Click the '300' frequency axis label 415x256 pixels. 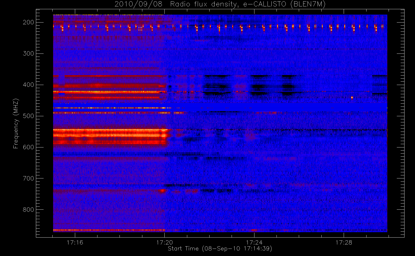28,54
